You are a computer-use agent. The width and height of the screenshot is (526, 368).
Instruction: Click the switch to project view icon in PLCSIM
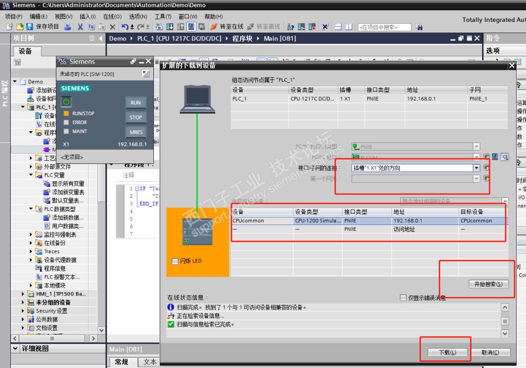pyautogui.click(x=146, y=74)
